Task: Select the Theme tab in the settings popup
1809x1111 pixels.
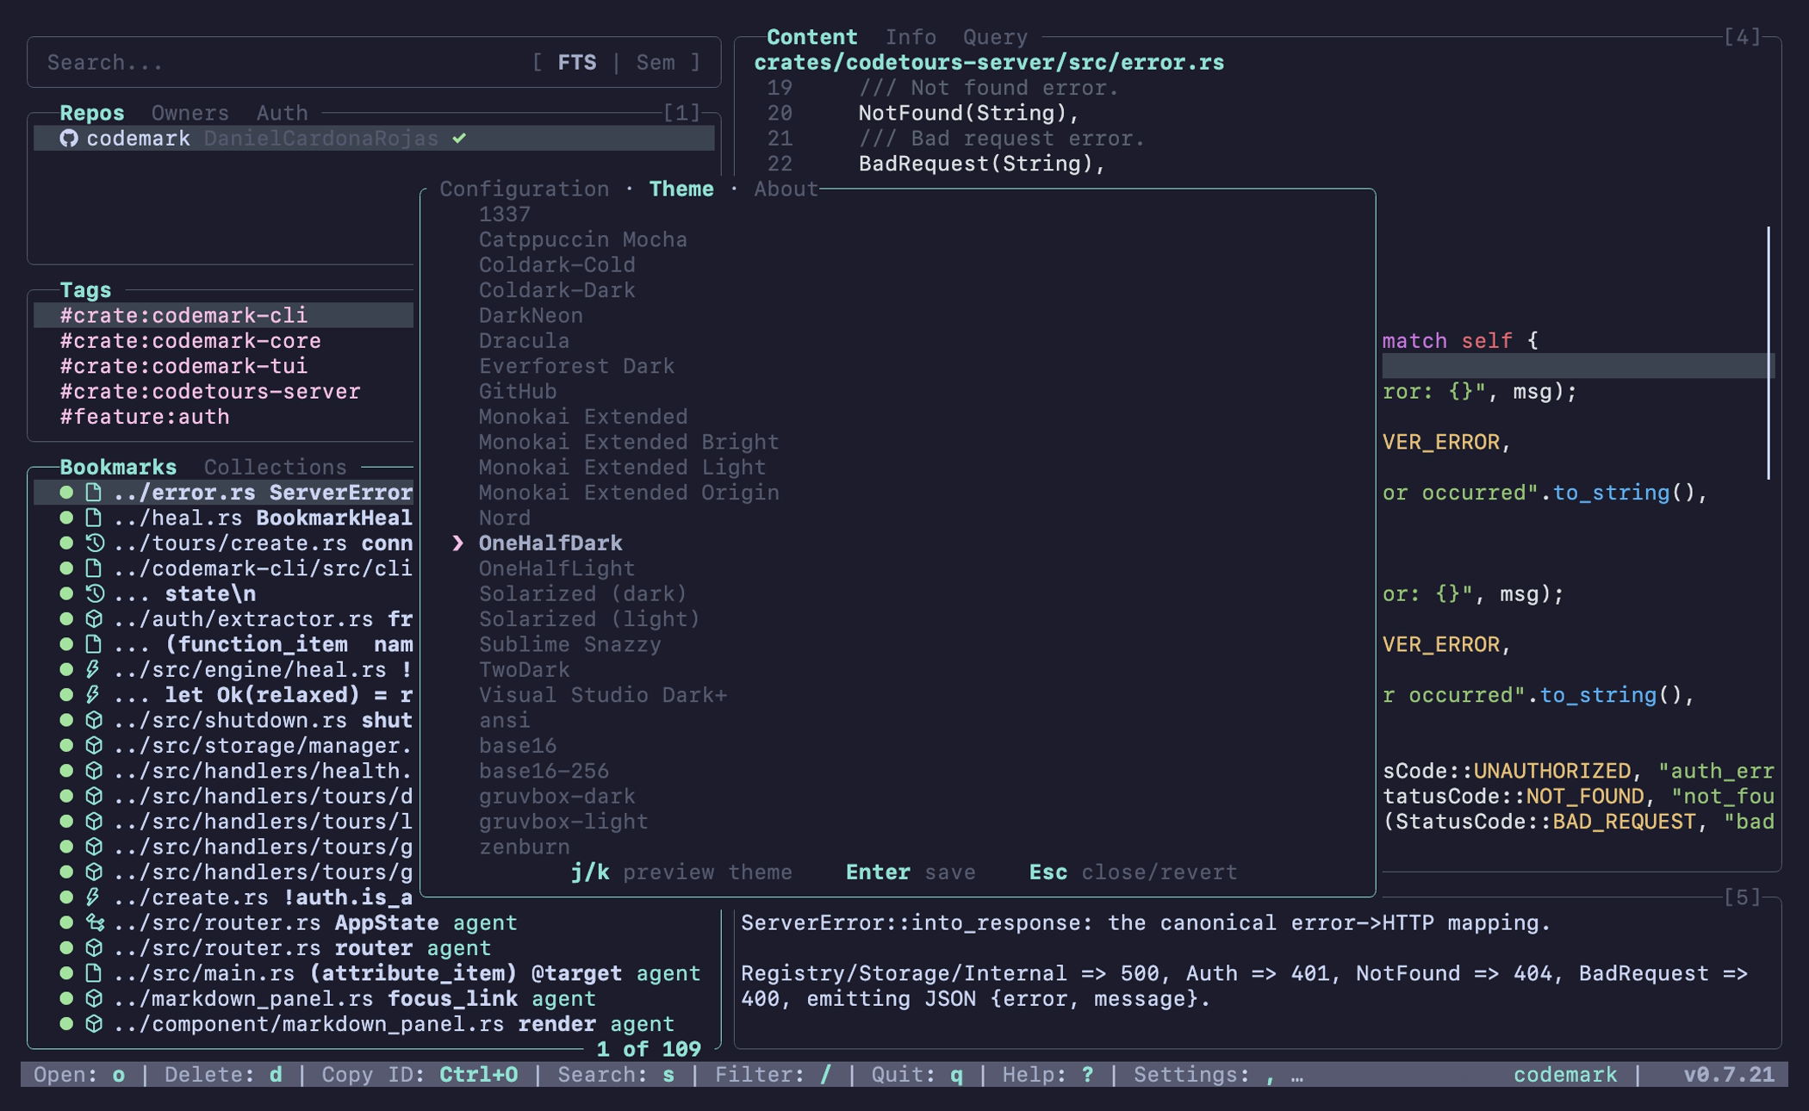Action: point(681,189)
